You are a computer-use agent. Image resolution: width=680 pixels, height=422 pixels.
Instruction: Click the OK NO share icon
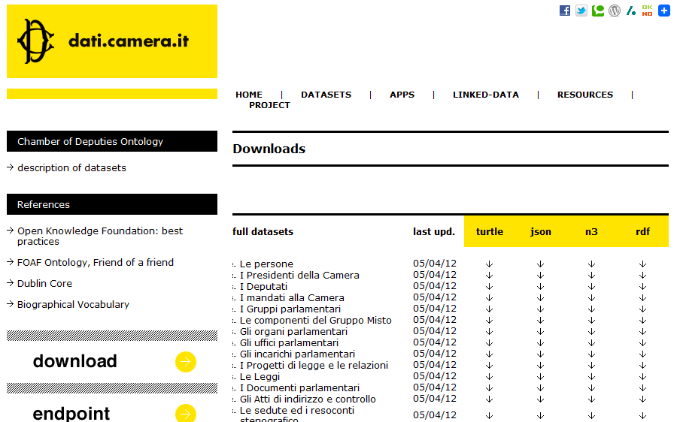tap(647, 11)
